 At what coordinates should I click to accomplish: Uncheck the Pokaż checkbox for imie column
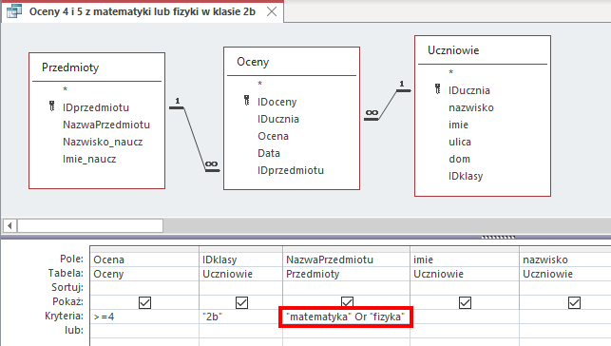[x=465, y=302]
